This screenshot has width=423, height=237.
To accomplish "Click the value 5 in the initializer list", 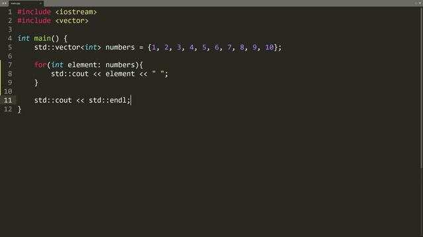I will click(x=204, y=47).
